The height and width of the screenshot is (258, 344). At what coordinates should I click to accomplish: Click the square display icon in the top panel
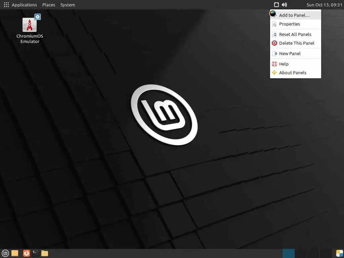276,5
